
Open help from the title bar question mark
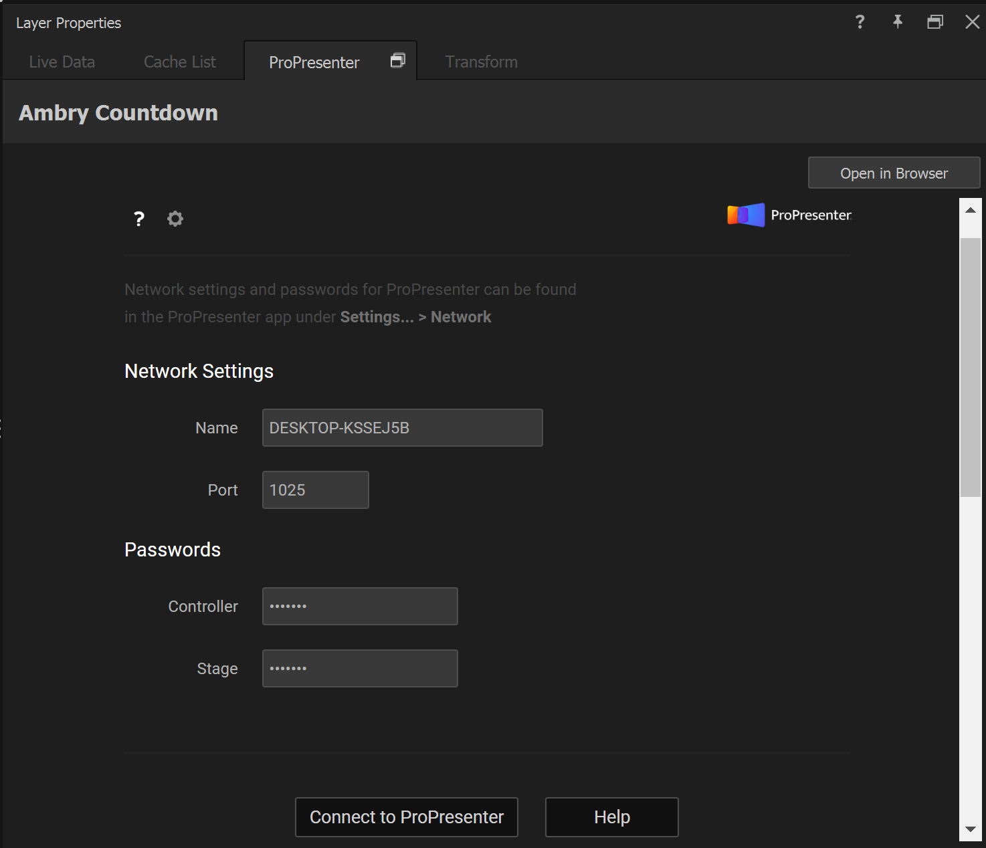859,22
